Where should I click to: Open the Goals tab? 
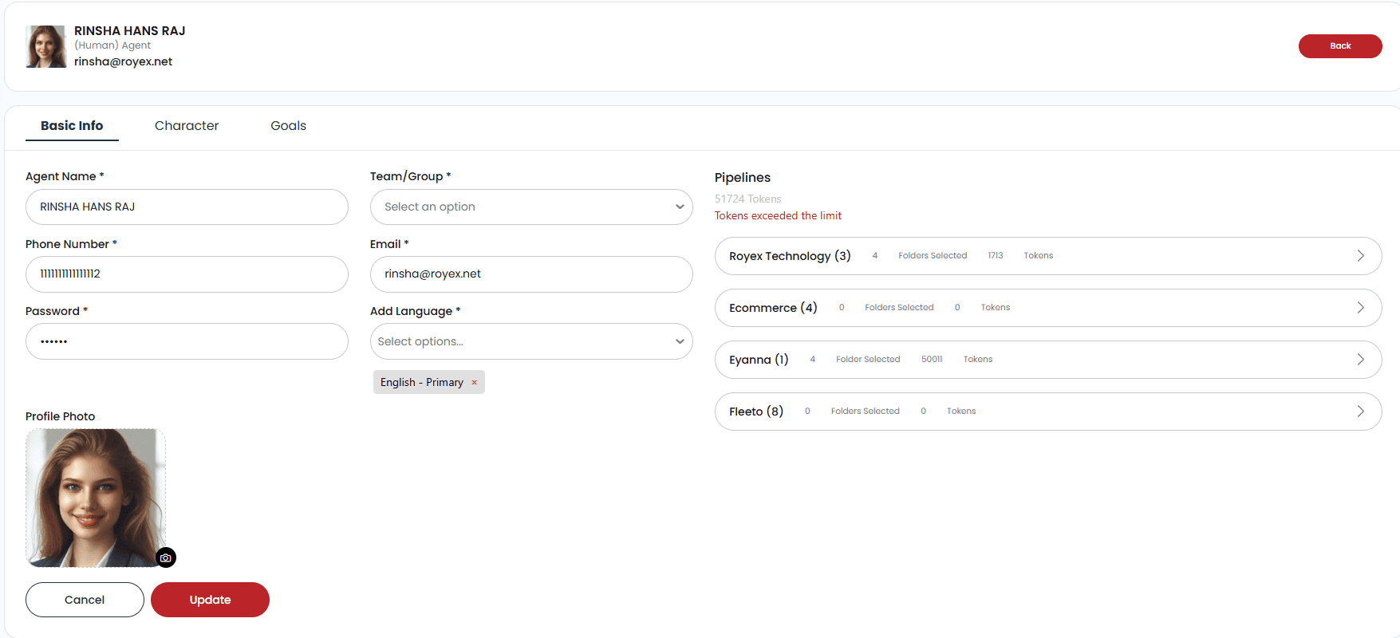(288, 126)
